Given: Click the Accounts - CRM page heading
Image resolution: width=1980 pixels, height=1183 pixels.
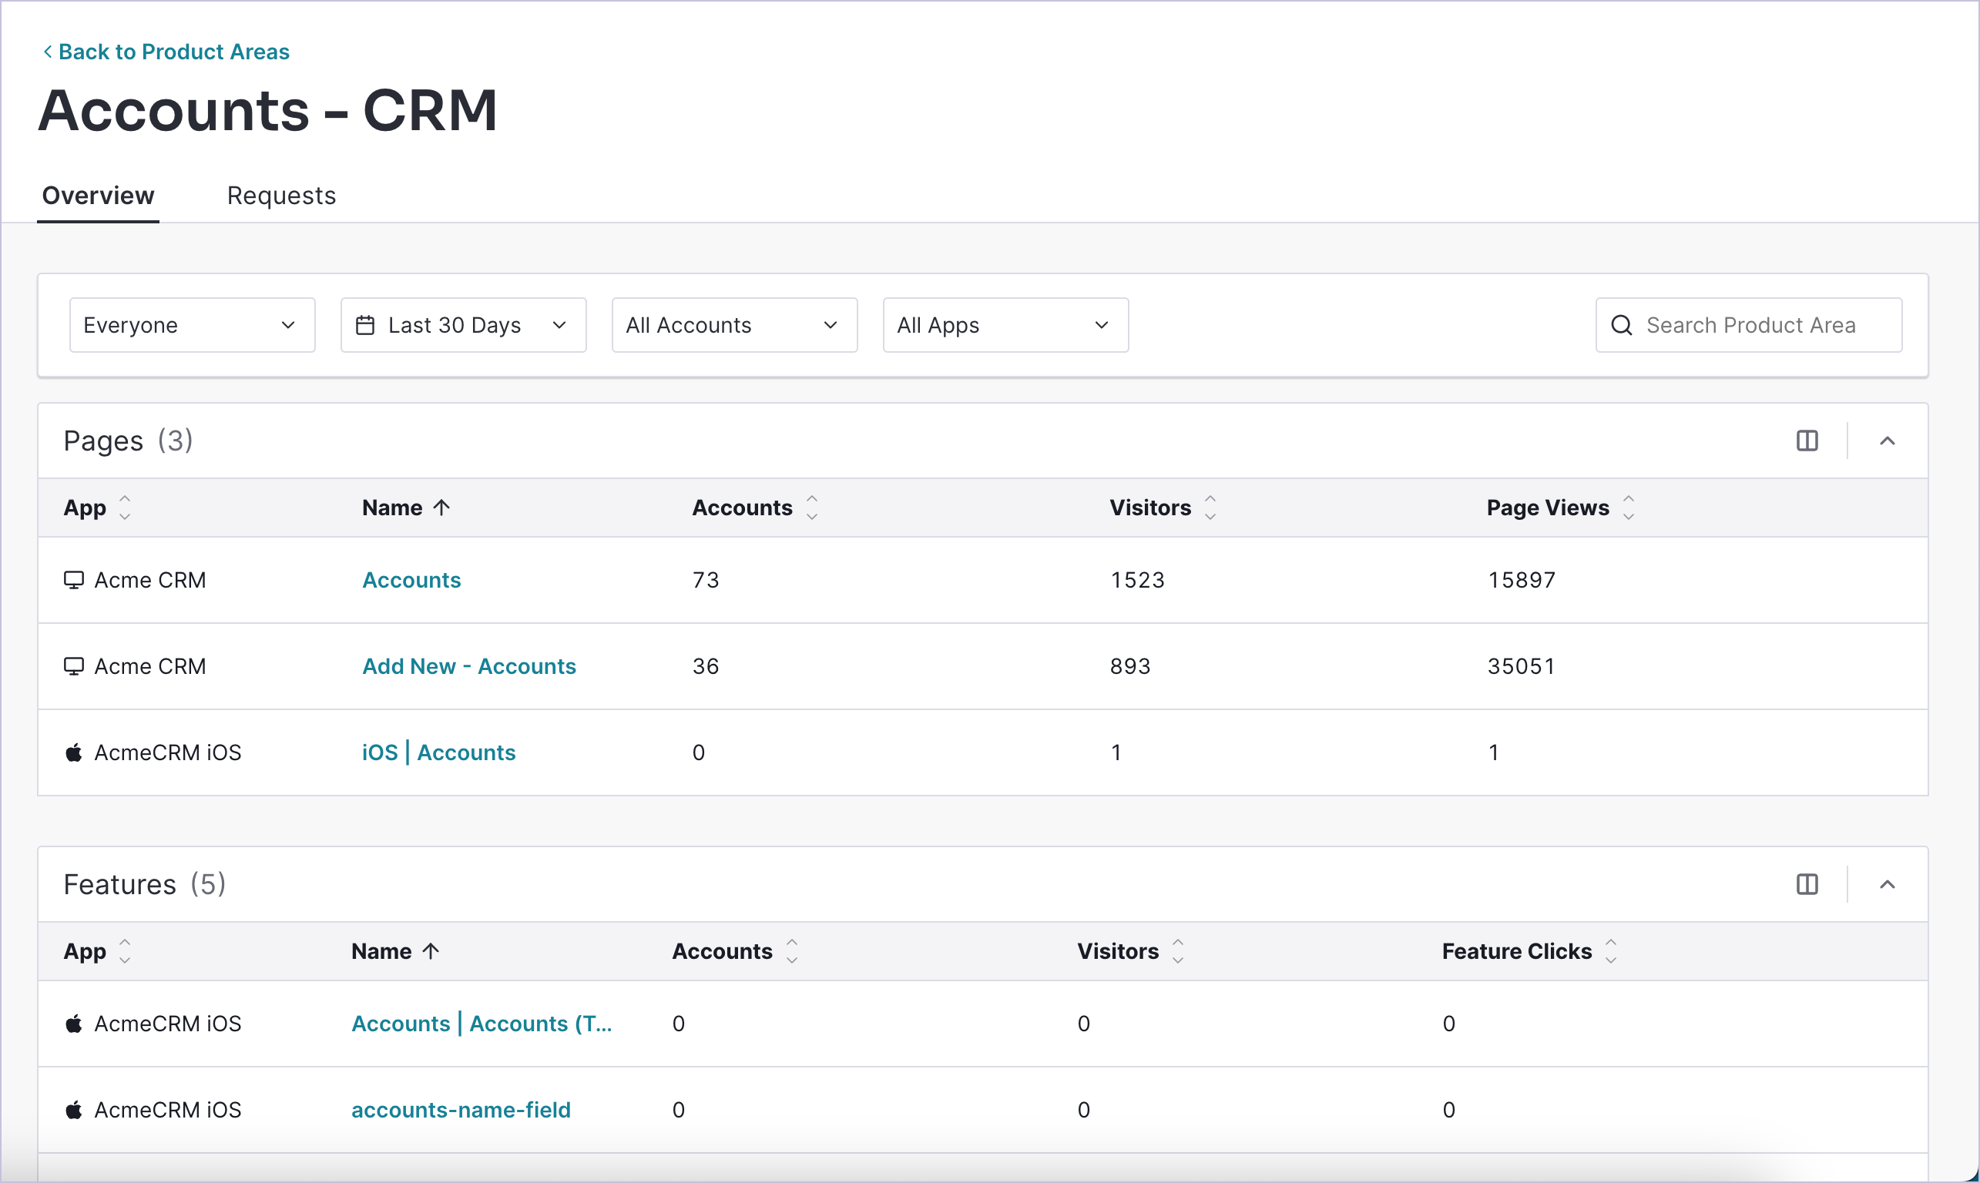Looking at the screenshot, I should click(268, 110).
